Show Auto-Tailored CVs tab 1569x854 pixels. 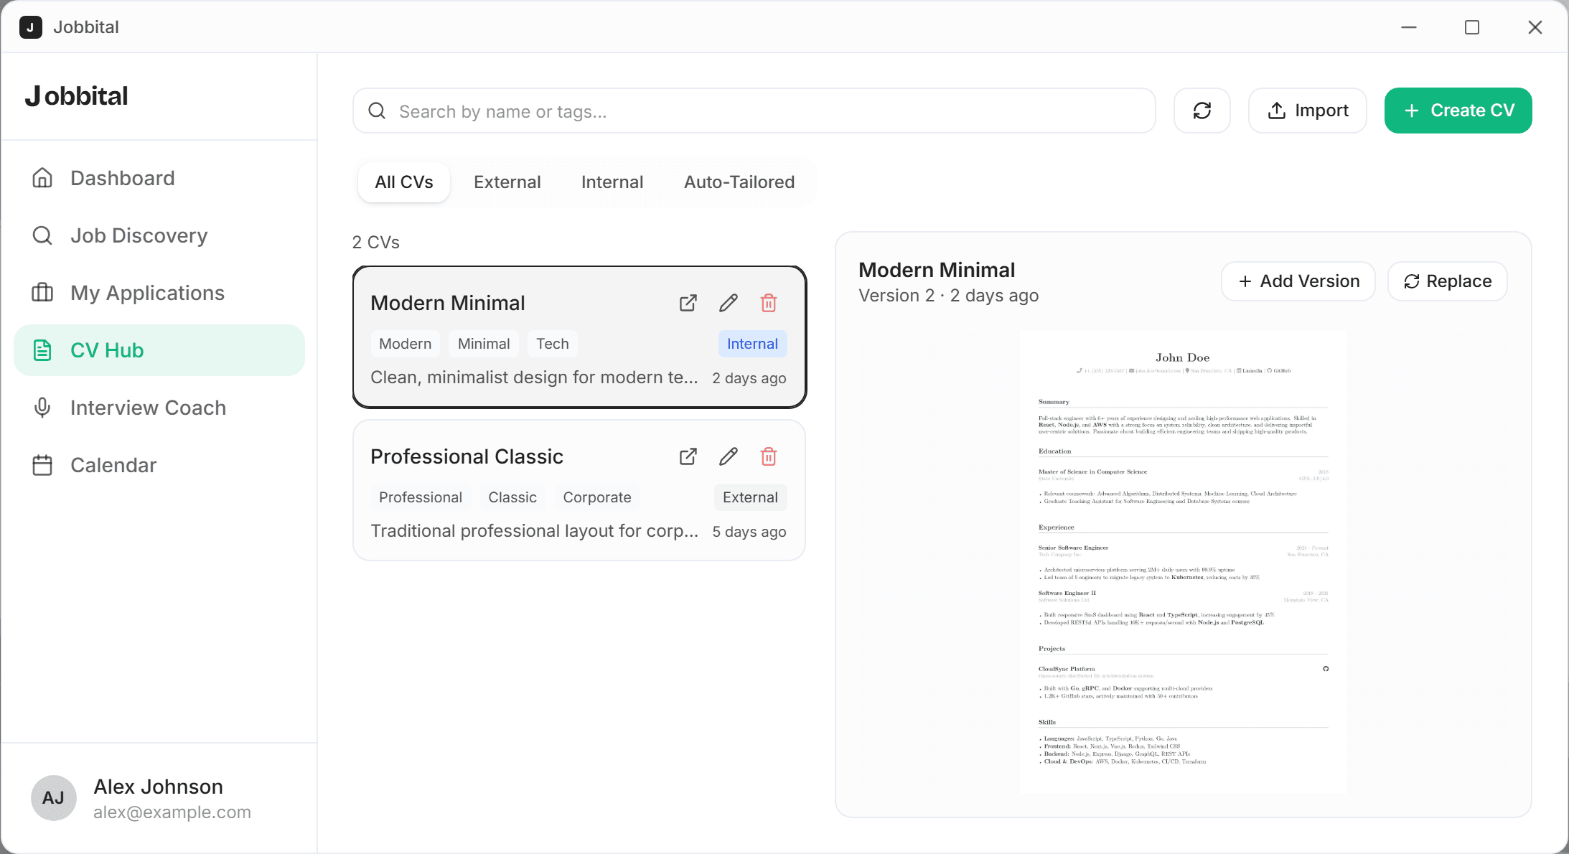pos(739,182)
